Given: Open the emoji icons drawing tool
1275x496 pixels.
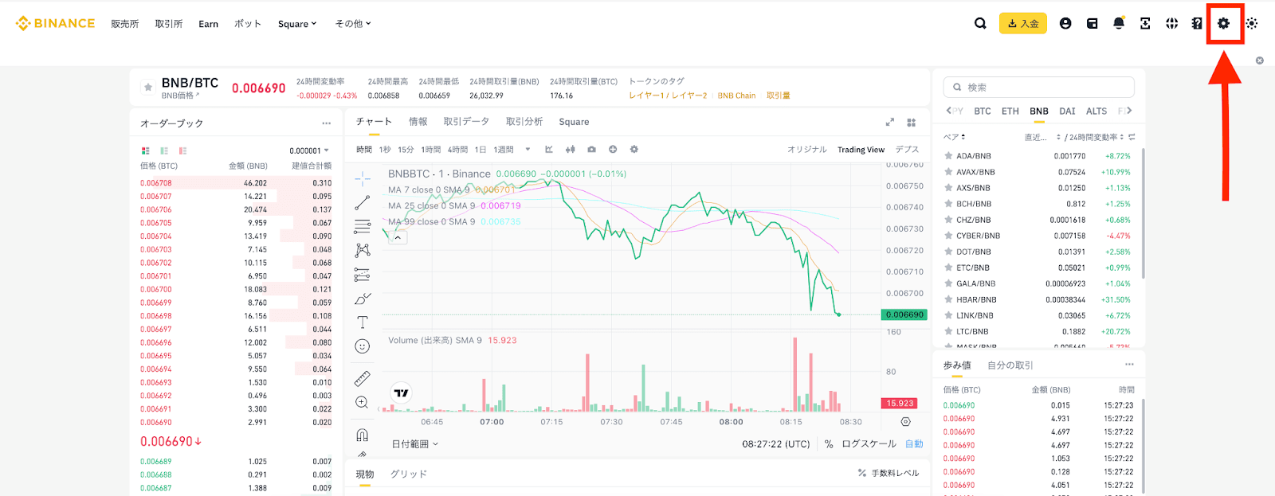Looking at the screenshot, I should pos(363,346).
